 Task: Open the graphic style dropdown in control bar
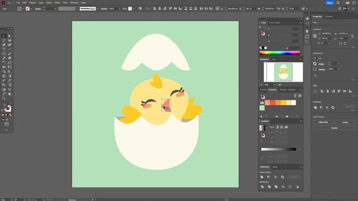pyautogui.click(x=134, y=9)
